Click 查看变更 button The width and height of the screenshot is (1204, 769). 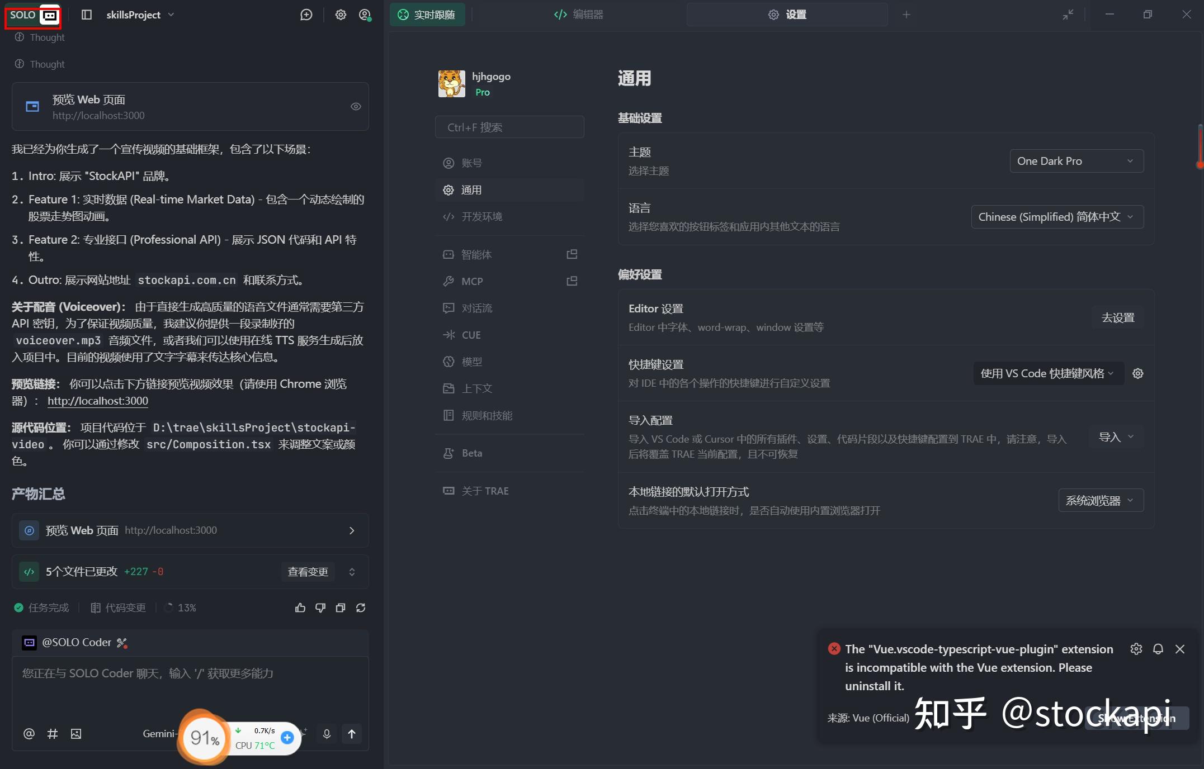[x=308, y=572]
